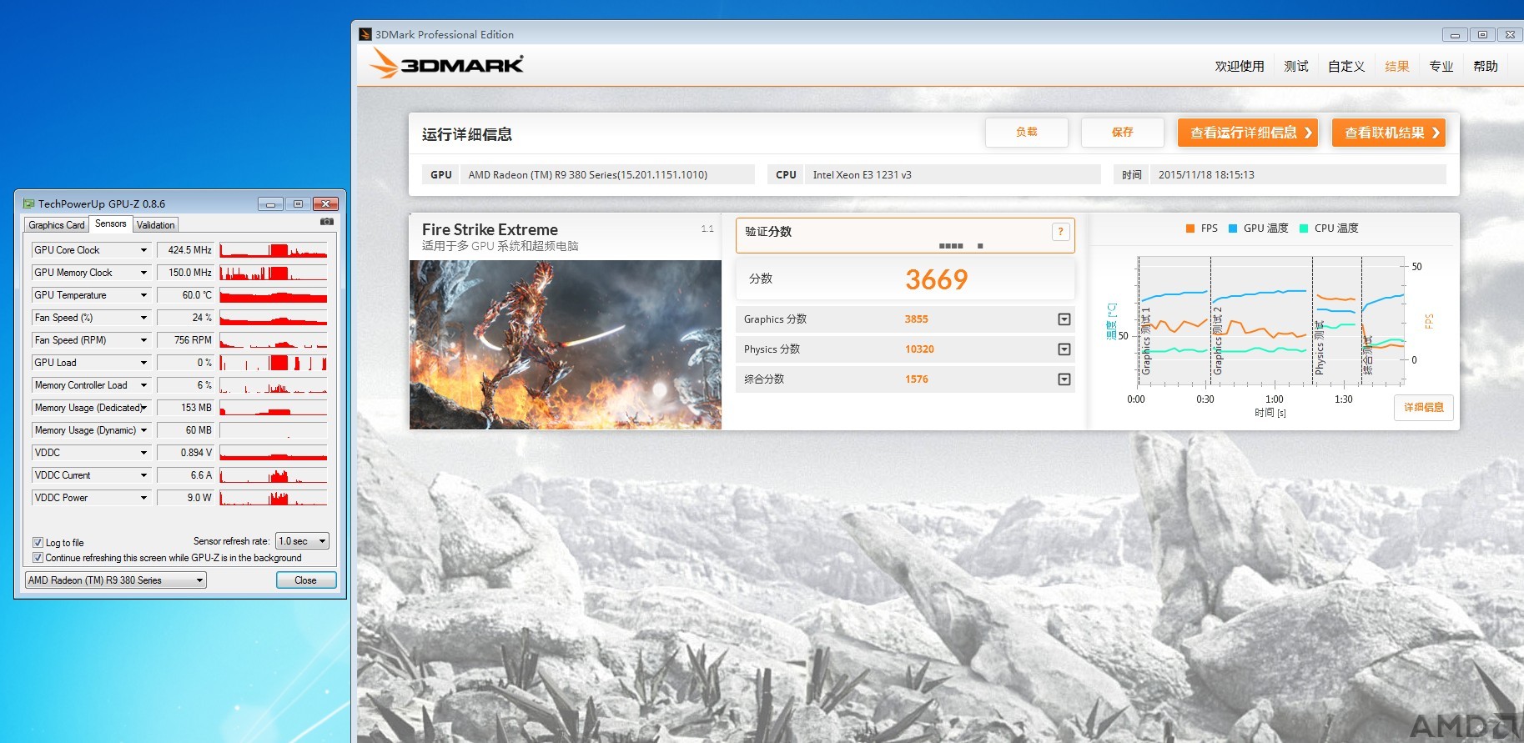
Task: Click GPU Core Clock value 424.5 MHz
Action: tap(185, 250)
